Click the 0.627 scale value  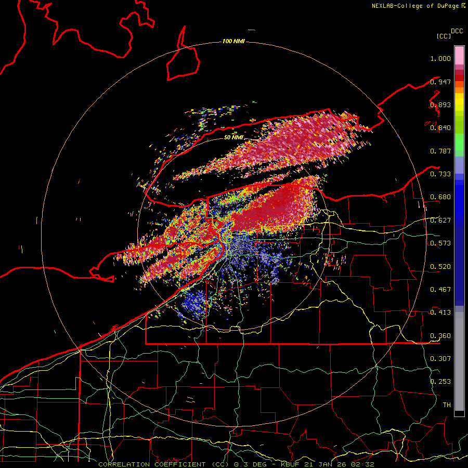point(440,220)
